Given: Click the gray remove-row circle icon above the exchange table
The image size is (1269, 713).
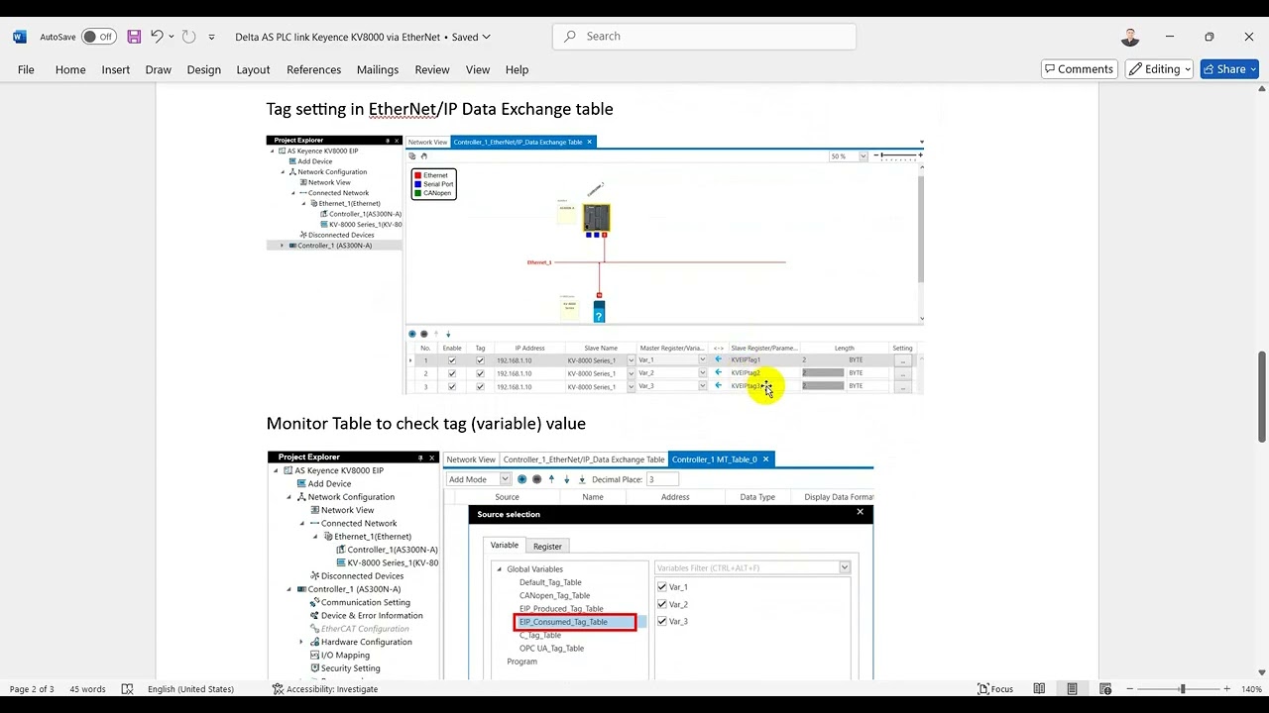Looking at the screenshot, I should point(424,334).
